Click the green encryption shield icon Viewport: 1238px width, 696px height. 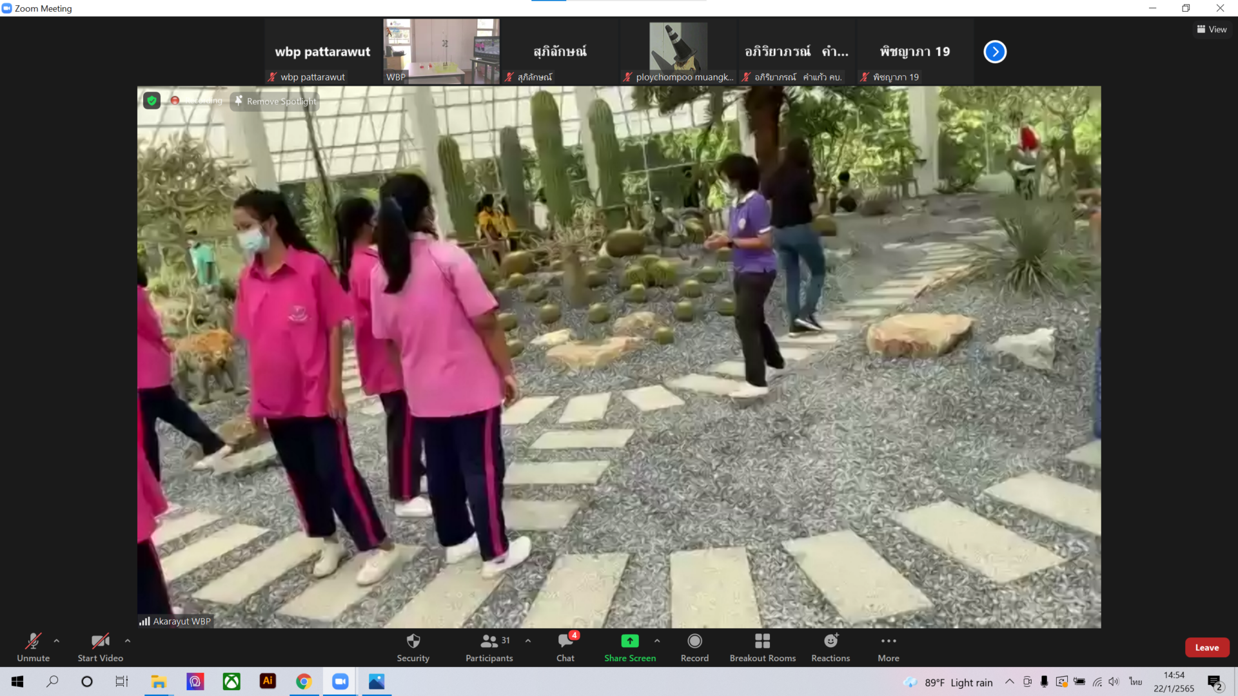coord(152,101)
